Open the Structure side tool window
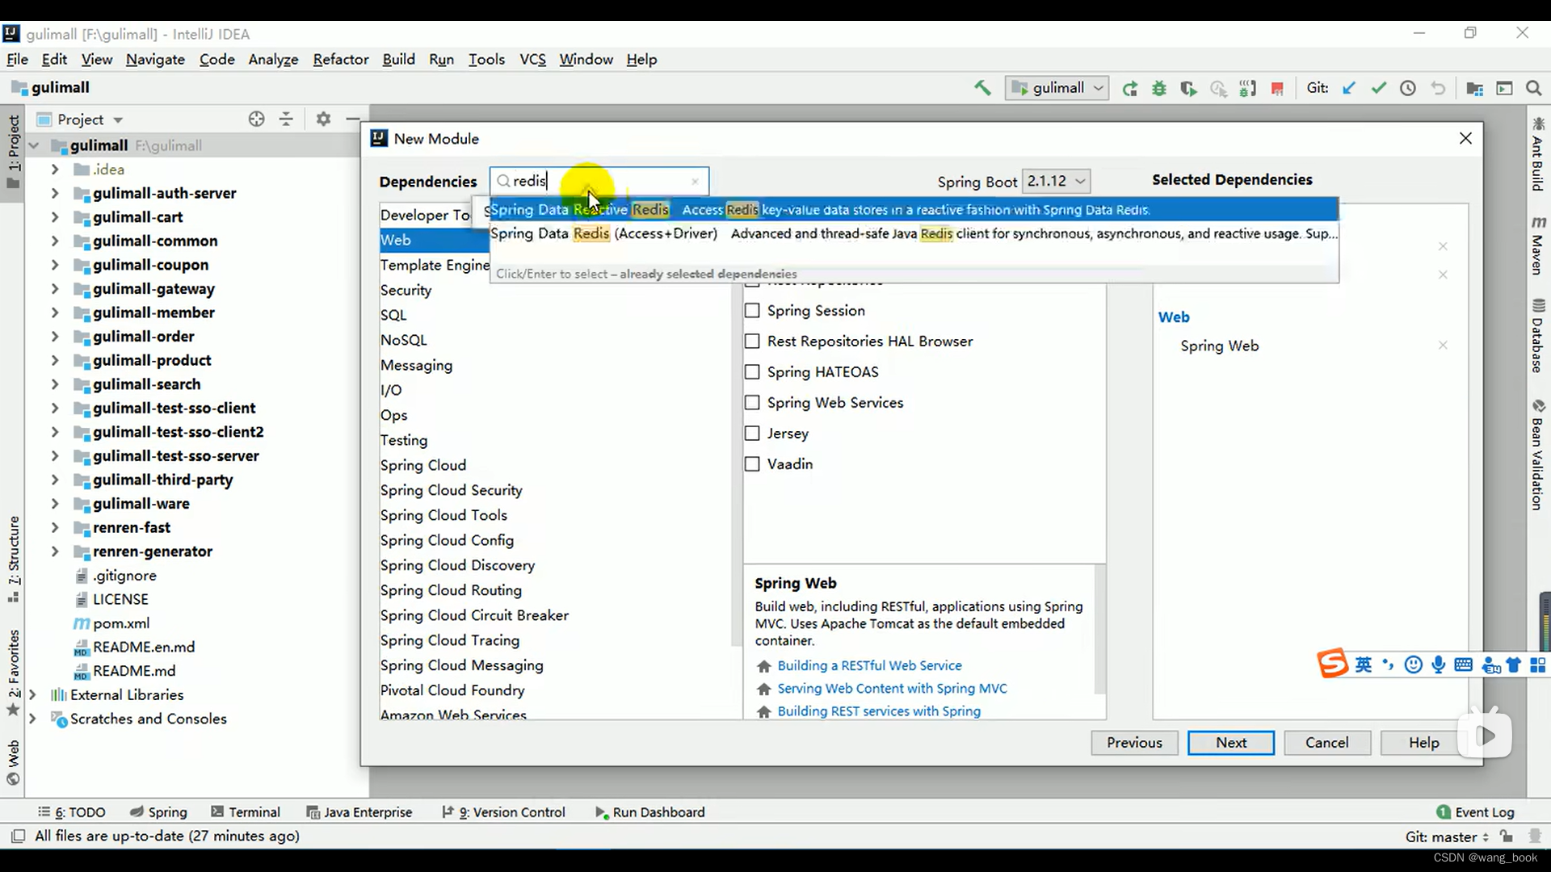The height and width of the screenshot is (872, 1551). pos(14,559)
